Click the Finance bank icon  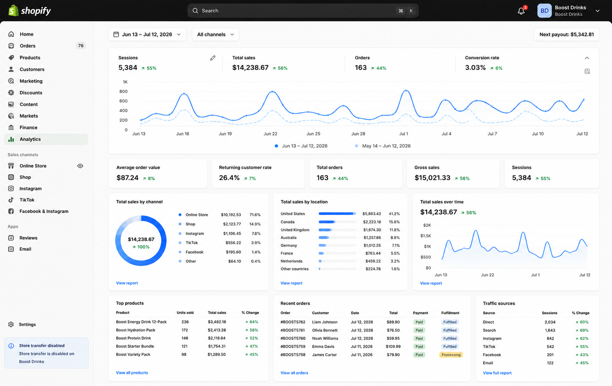pos(11,128)
